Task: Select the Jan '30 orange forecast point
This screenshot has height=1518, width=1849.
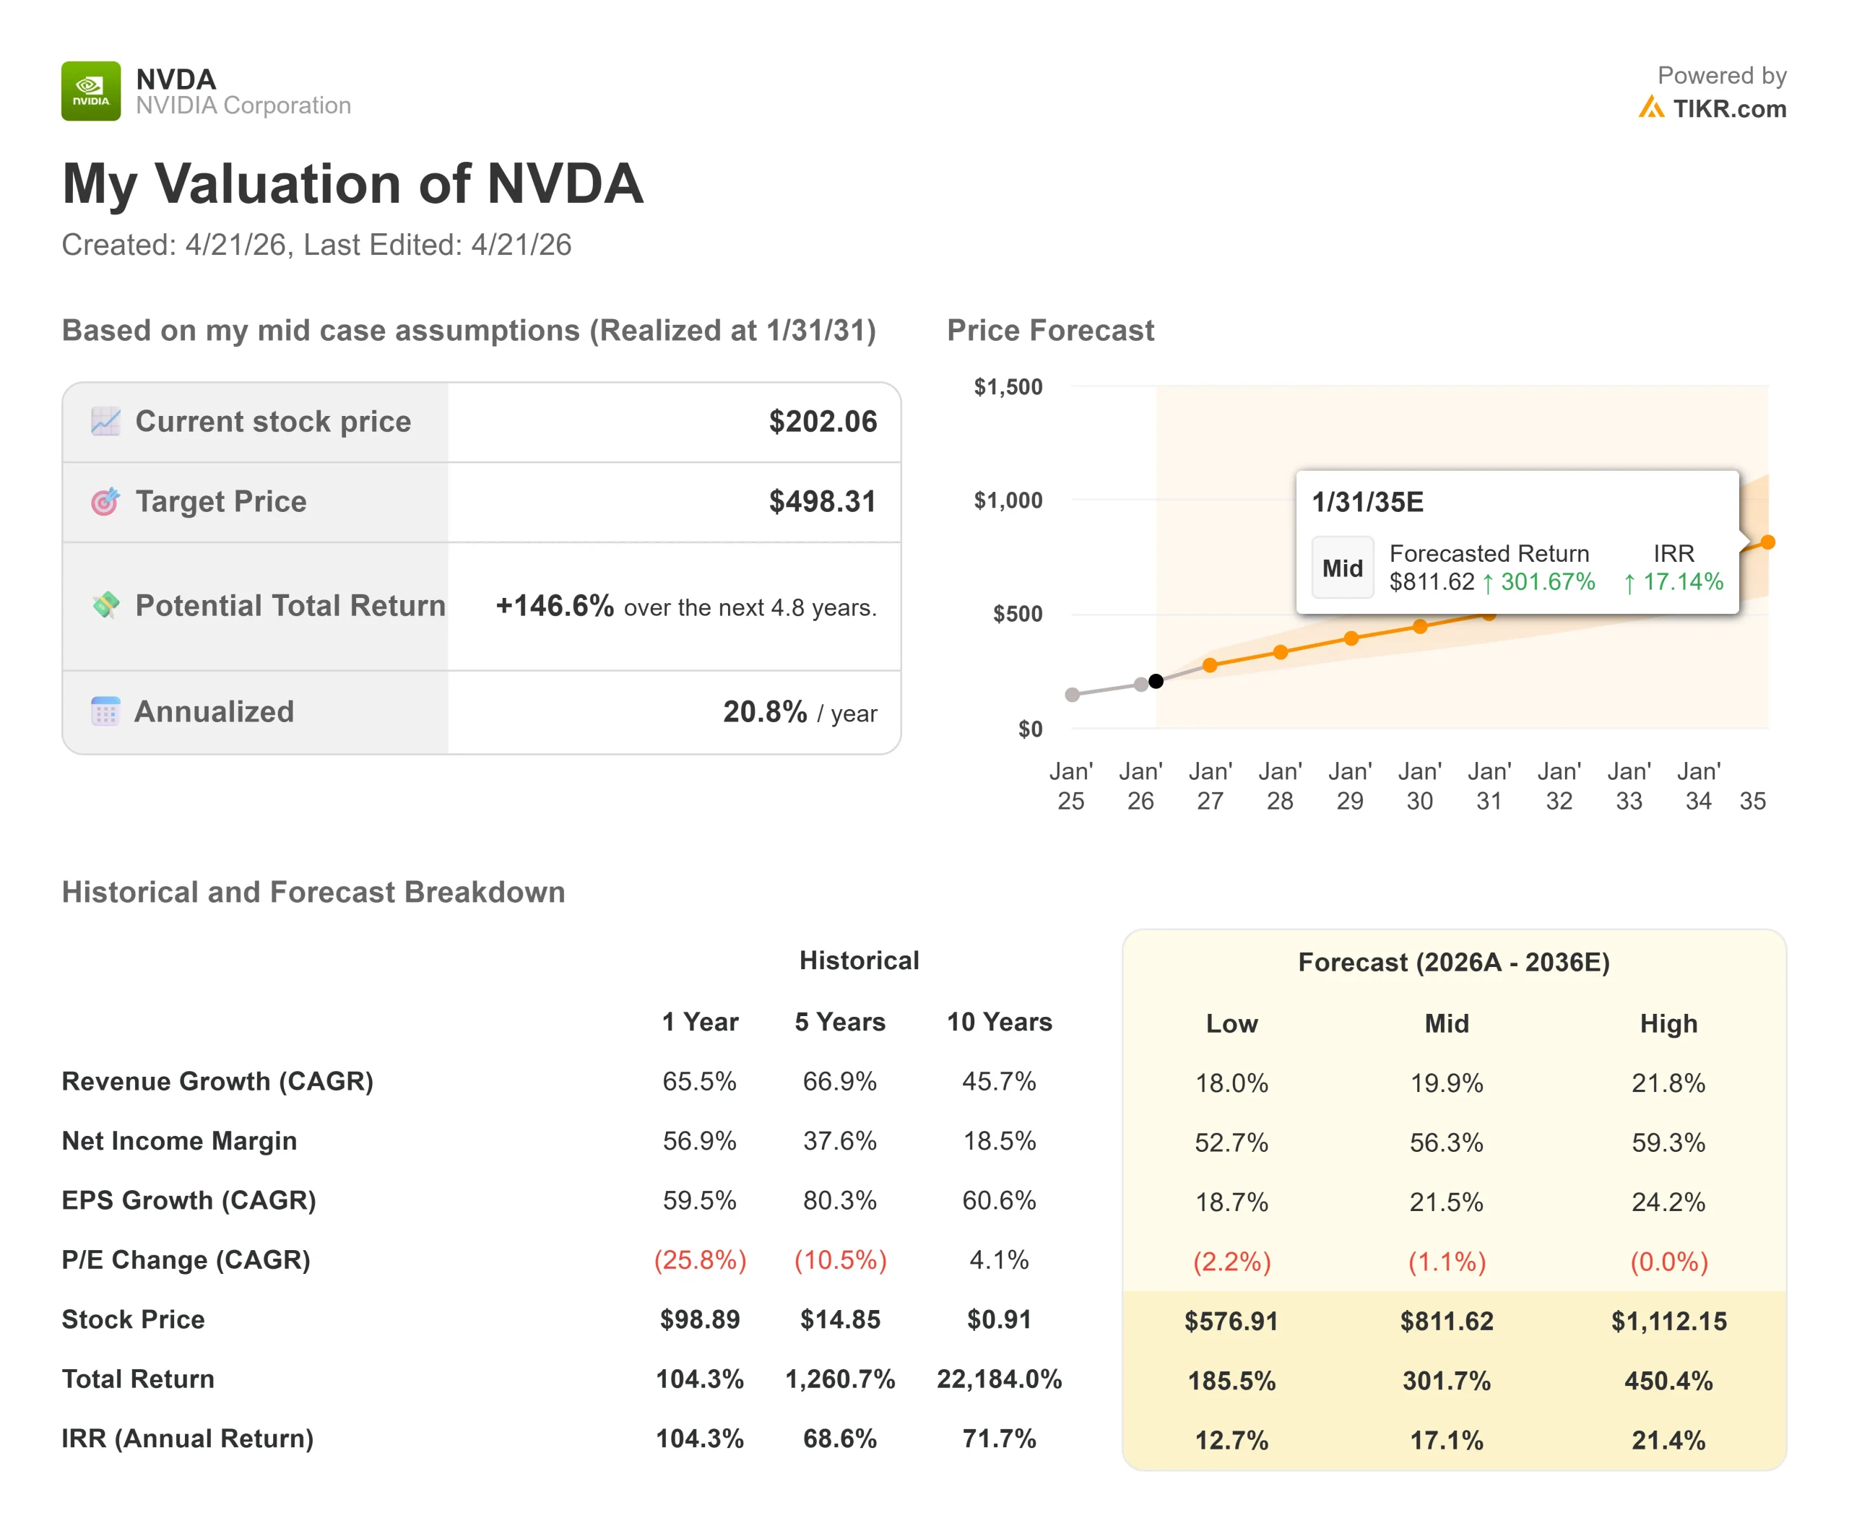Action: (1419, 626)
